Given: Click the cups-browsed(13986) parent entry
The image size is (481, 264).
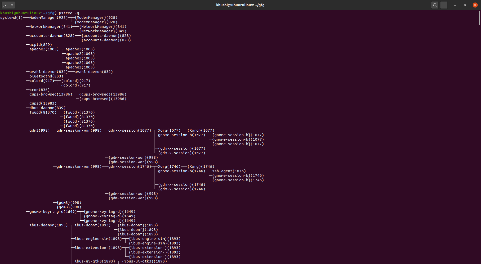Looking at the screenshot, I should pyautogui.click(x=51, y=94).
